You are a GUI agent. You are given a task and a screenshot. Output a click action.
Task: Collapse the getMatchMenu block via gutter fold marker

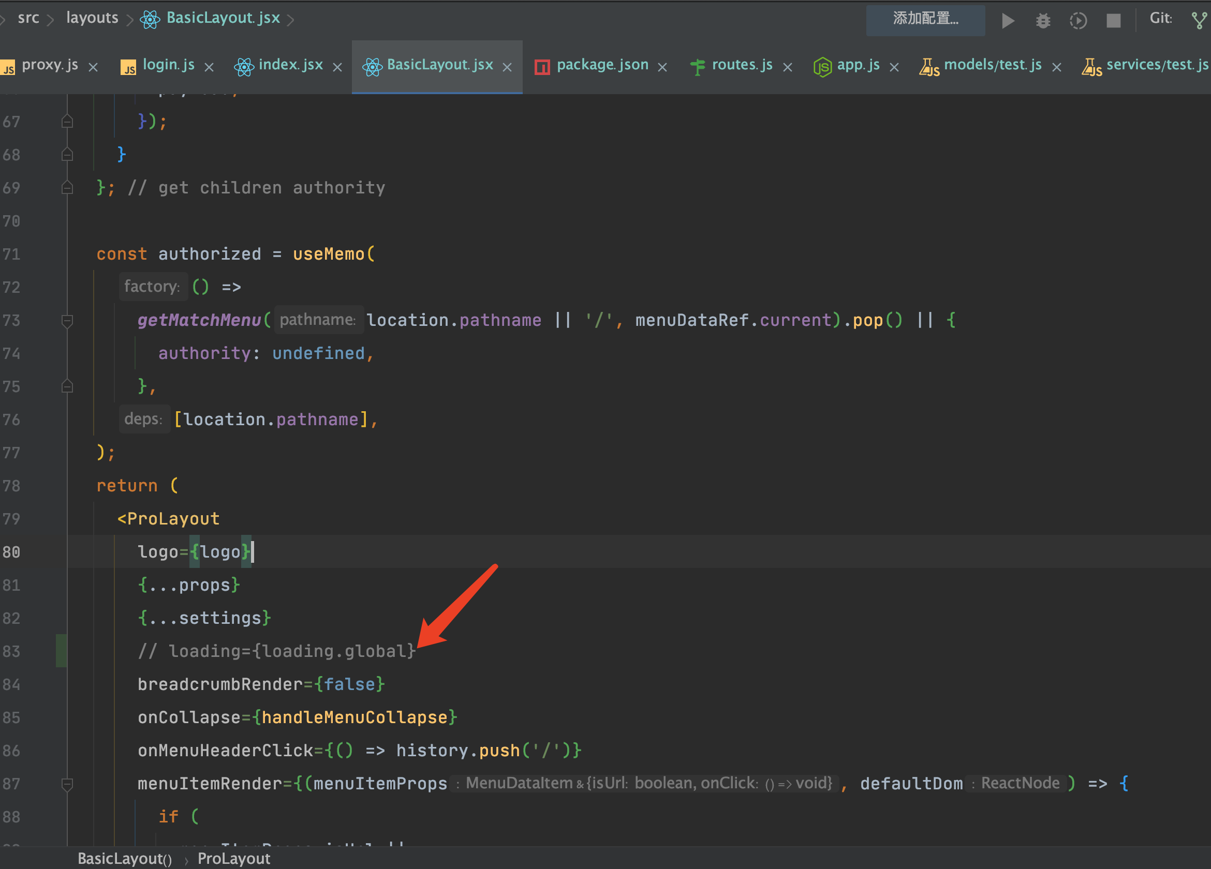pos(67,320)
